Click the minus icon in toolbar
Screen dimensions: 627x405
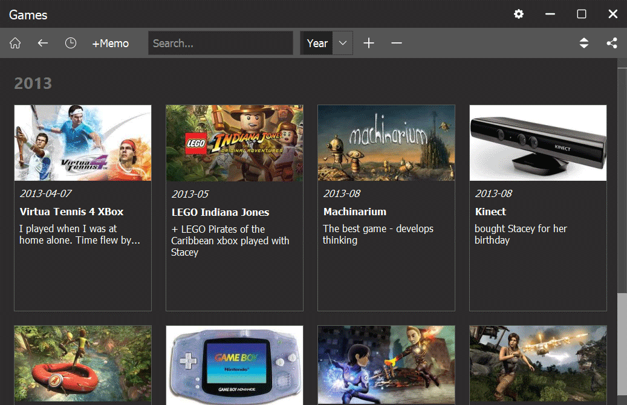pos(397,43)
